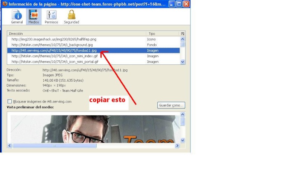This screenshot has width=301, height=194.
Task: Click the Guardar como... button
Action: (x=171, y=105)
